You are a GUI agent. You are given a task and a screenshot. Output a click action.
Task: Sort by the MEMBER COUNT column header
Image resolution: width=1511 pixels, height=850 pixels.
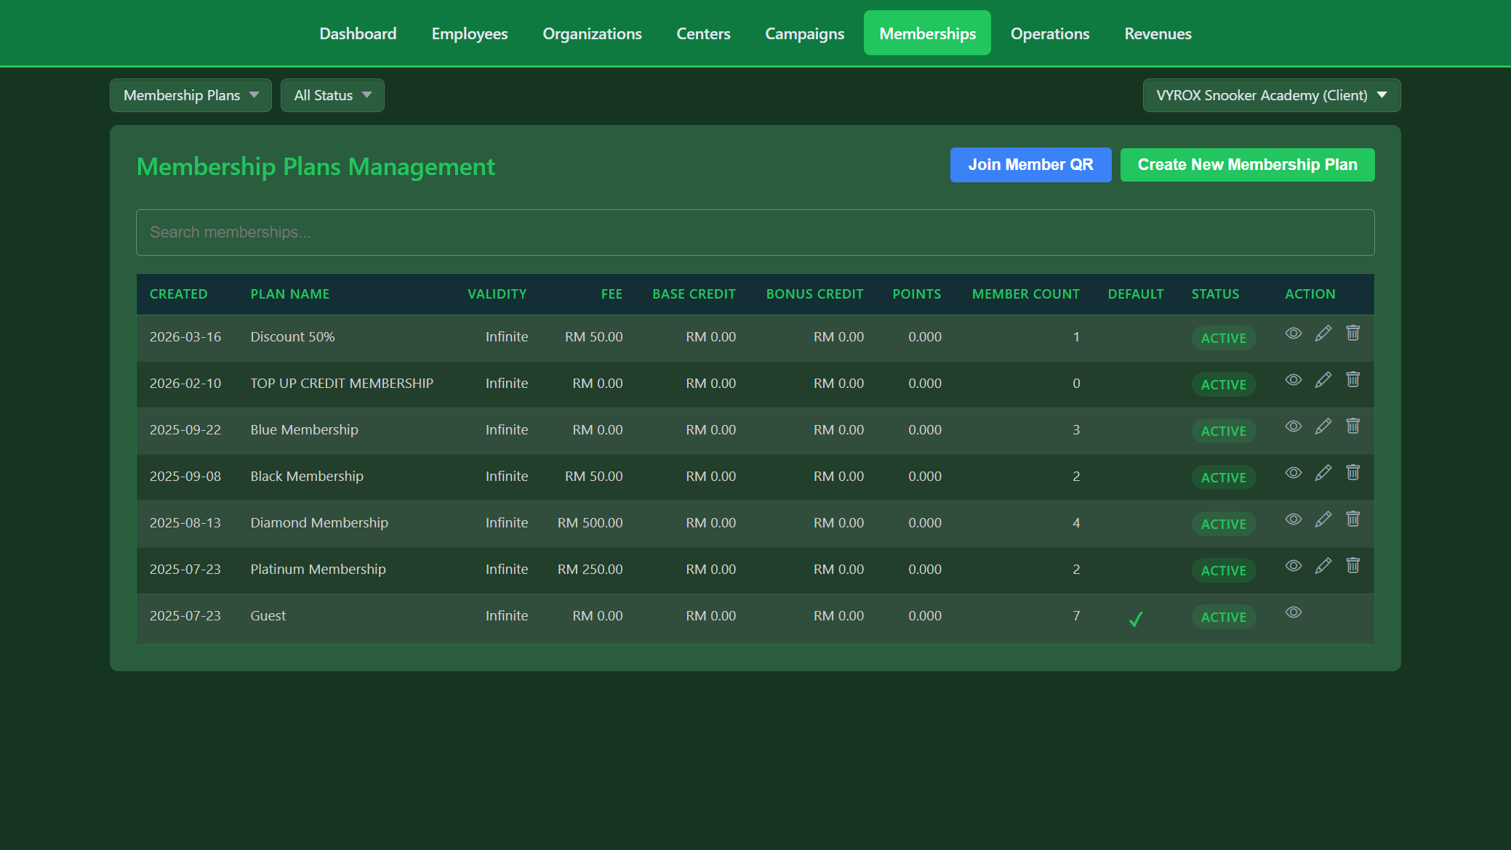point(1025,294)
